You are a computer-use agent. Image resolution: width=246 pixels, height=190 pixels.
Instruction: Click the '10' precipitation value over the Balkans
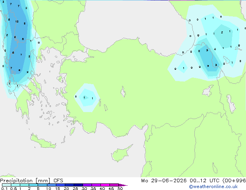17,21
